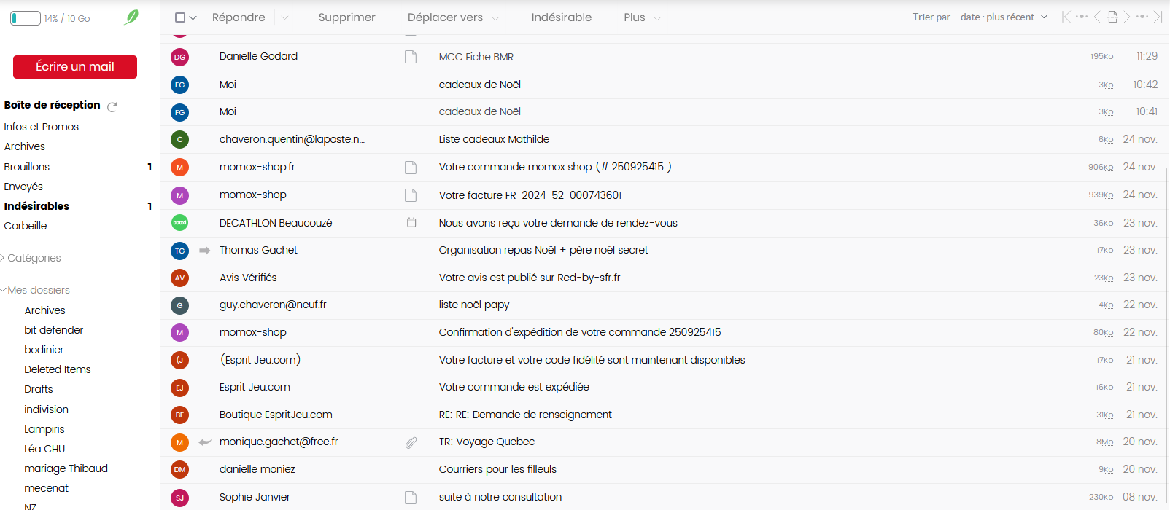The width and height of the screenshot is (1170, 510).
Task: Click the page jump icon between arrows
Action: click(1112, 17)
